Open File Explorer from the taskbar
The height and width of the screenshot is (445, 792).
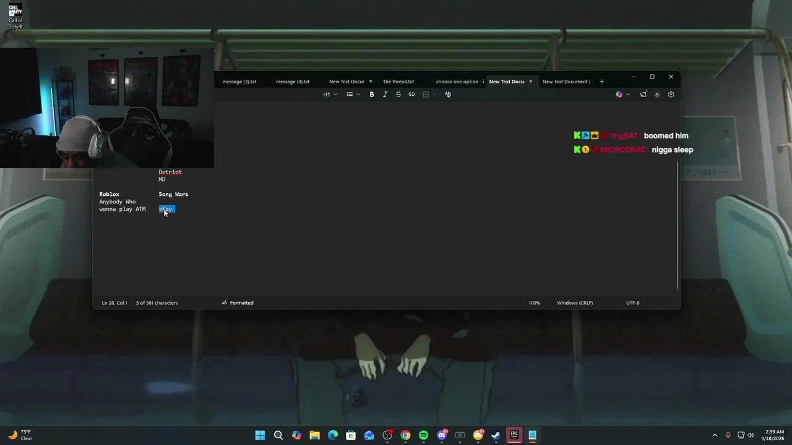[314, 435]
